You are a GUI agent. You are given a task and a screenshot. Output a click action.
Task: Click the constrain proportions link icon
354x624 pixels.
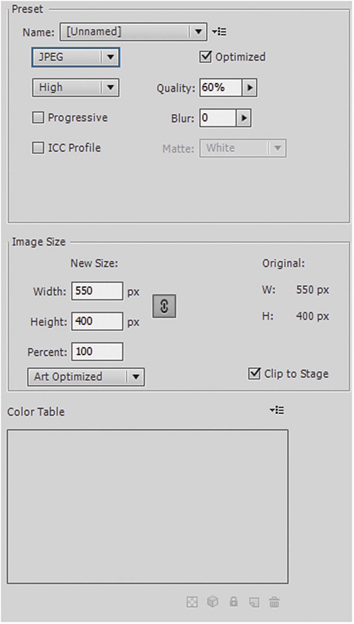164,306
